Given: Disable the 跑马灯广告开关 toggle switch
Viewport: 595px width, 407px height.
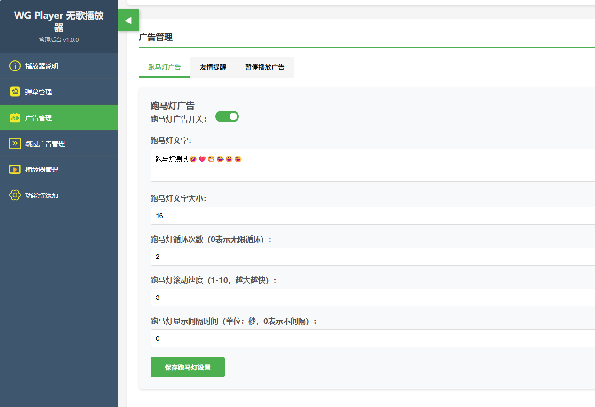Looking at the screenshot, I should coord(227,117).
